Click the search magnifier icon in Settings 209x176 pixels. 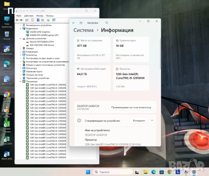click(x=107, y=23)
